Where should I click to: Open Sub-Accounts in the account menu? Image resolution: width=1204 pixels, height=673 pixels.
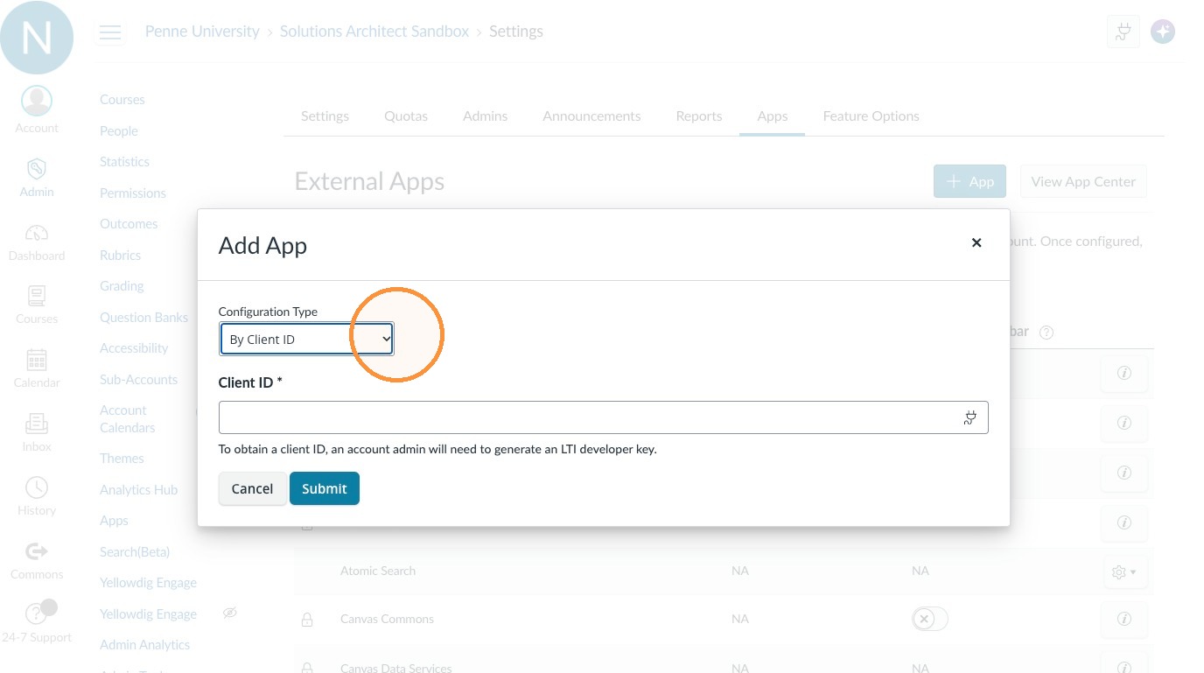[x=138, y=379]
